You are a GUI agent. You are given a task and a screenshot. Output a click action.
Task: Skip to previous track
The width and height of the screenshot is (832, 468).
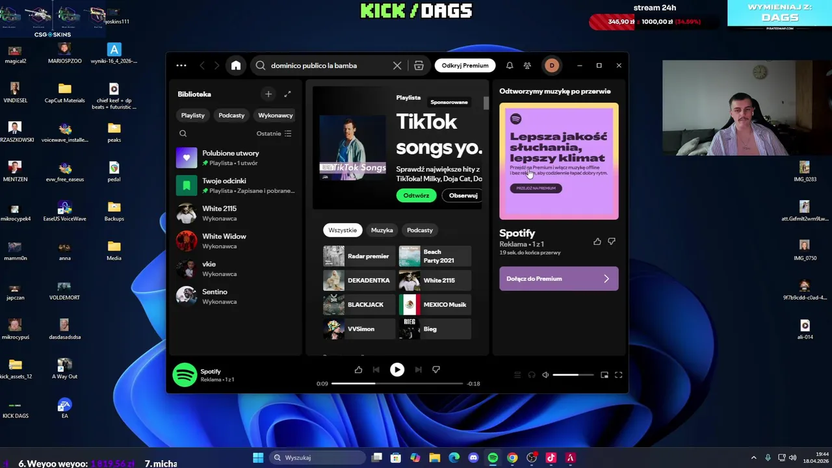[376, 370]
